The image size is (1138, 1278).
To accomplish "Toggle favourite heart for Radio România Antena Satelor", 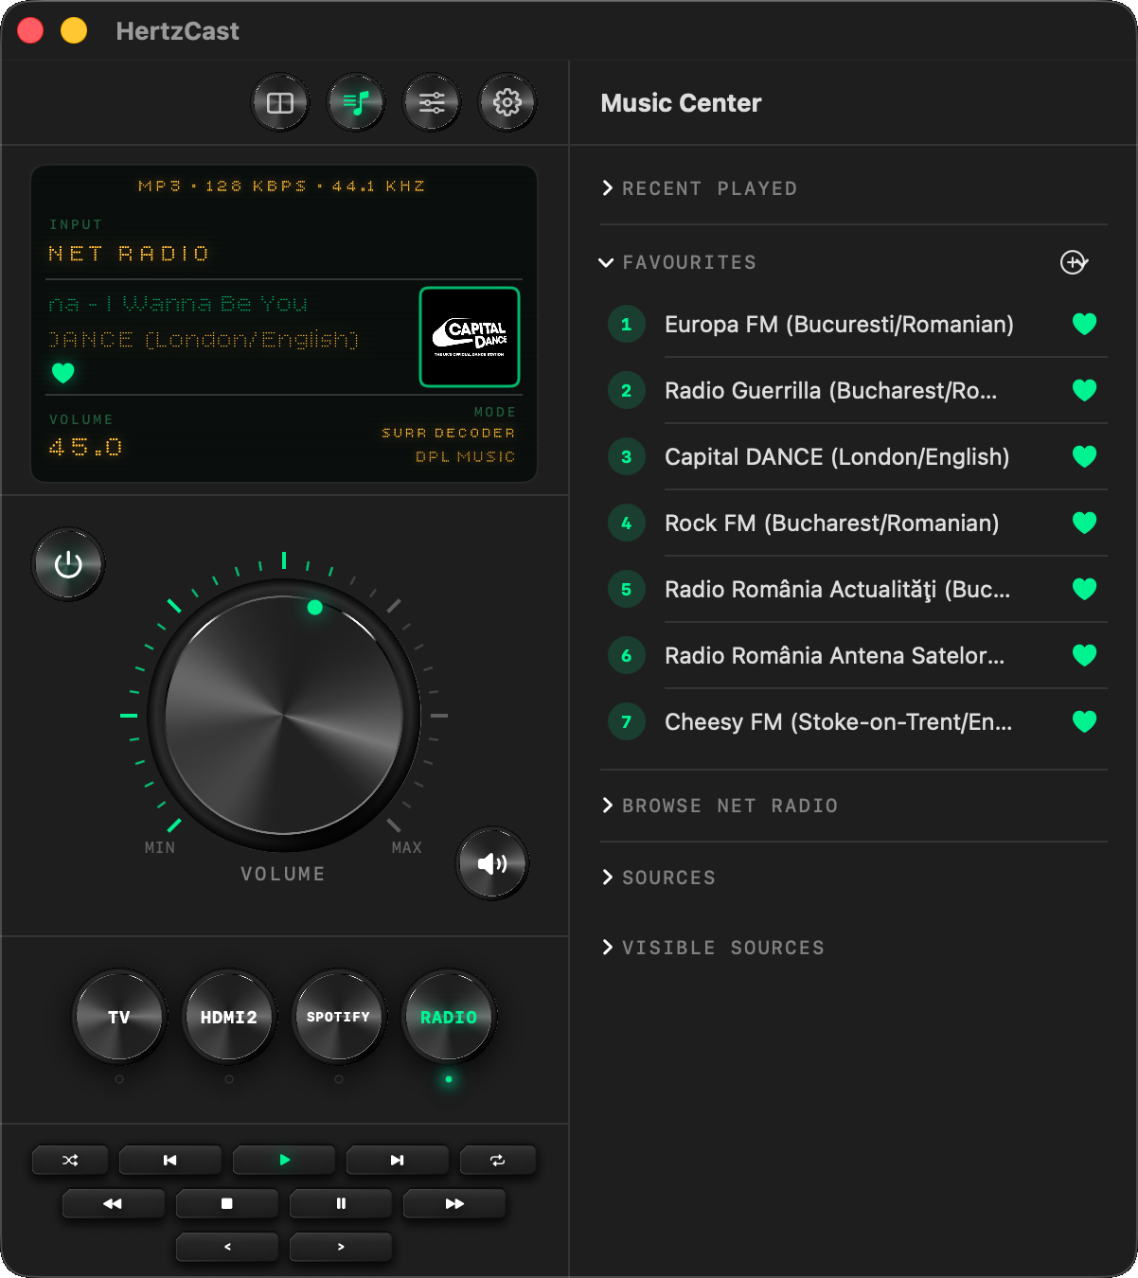I will [1085, 655].
